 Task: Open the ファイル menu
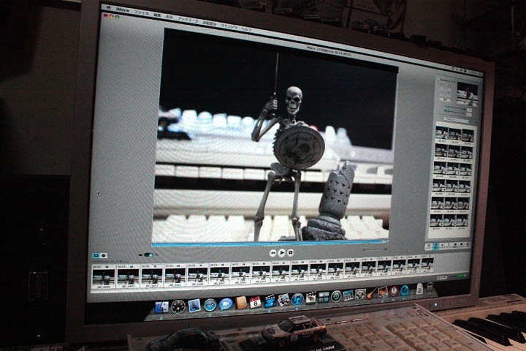click(142, 12)
